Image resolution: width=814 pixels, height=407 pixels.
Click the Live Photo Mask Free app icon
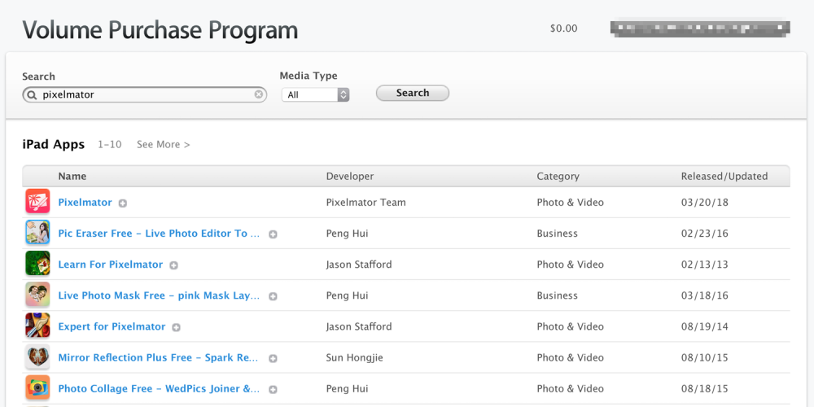pyautogui.click(x=37, y=295)
